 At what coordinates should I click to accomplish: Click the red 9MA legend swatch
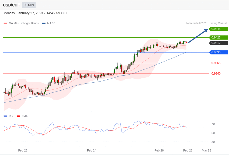[18, 116]
